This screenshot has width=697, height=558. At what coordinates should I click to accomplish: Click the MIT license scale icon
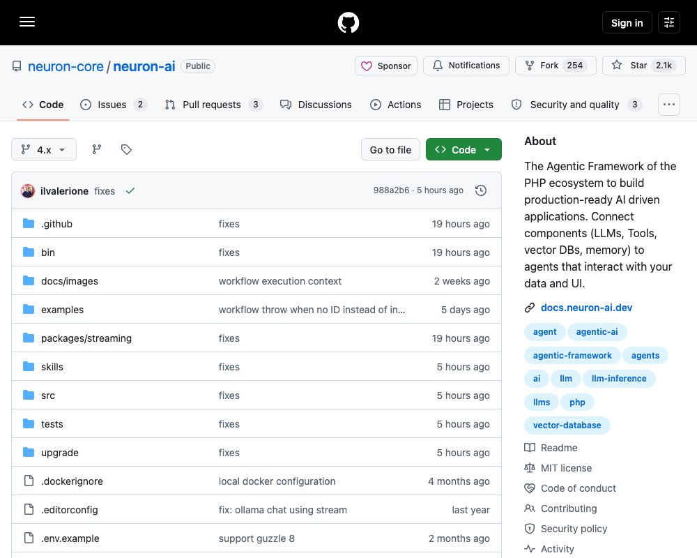[x=530, y=467]
